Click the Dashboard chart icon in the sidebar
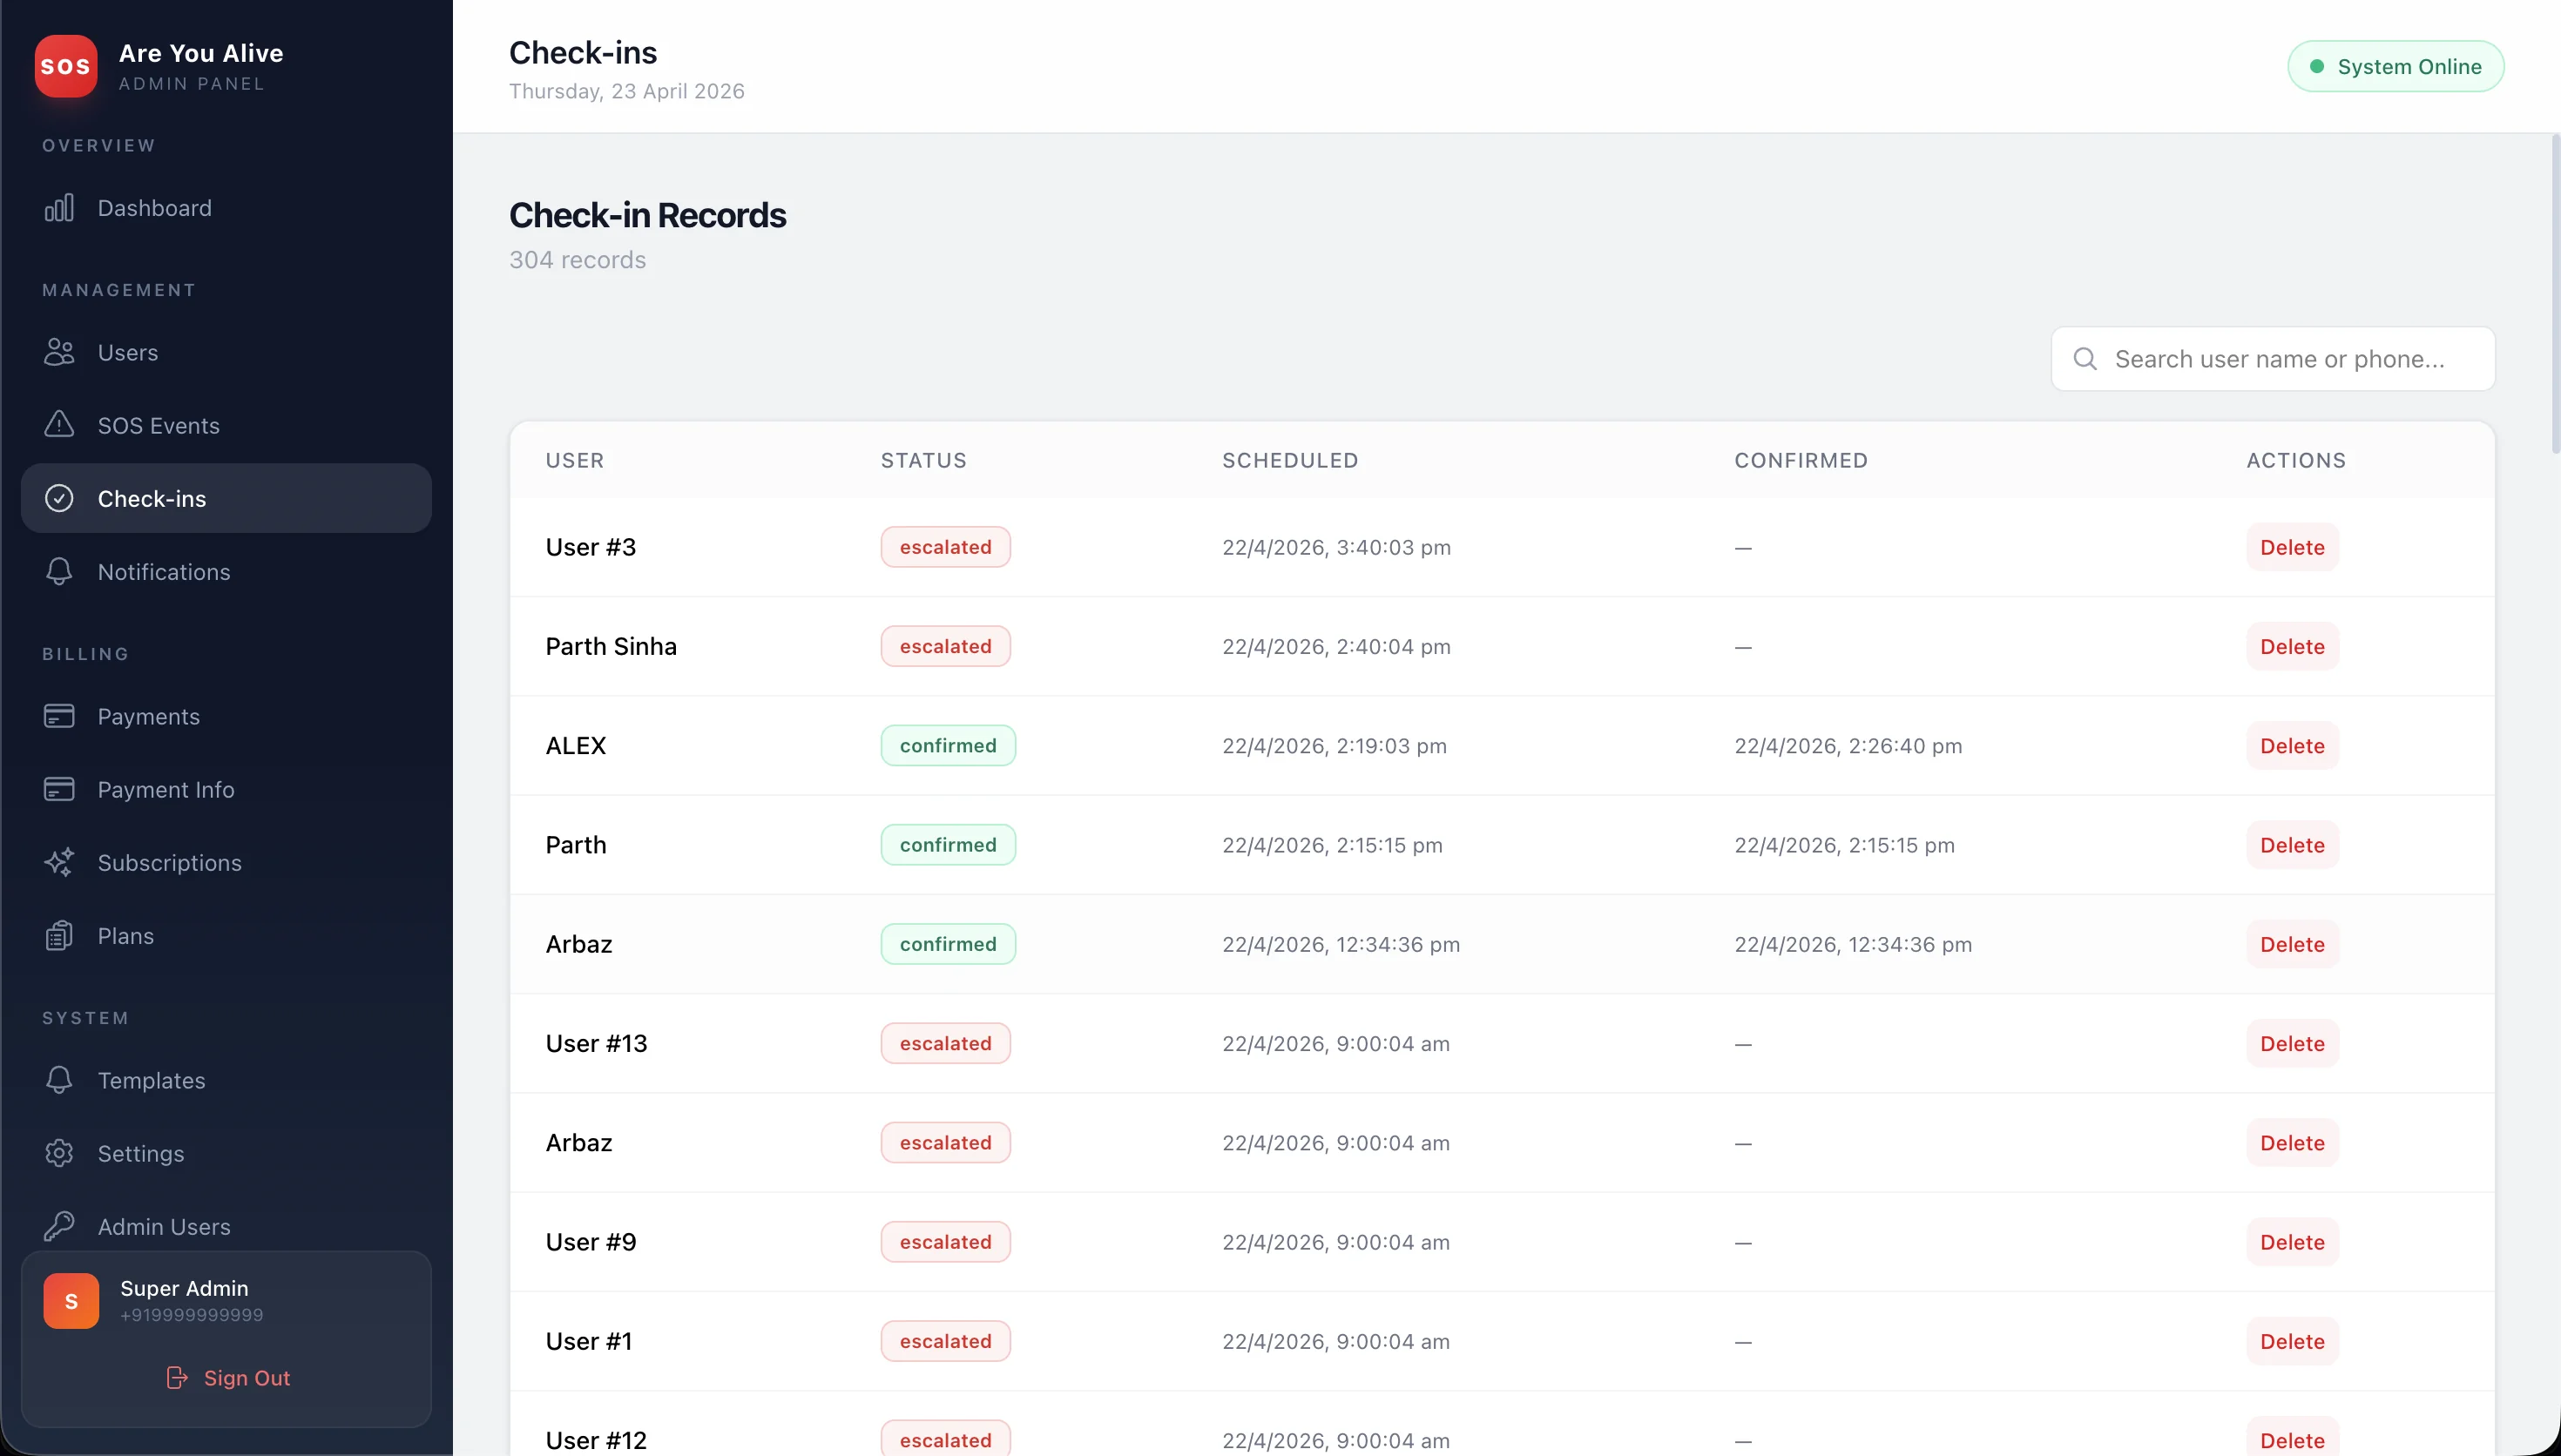Viewport: 2561px width, 1456px height. (59, 208)
